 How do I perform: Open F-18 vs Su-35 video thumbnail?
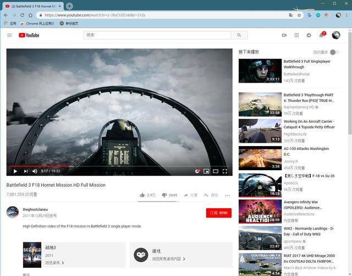[260, 185]
